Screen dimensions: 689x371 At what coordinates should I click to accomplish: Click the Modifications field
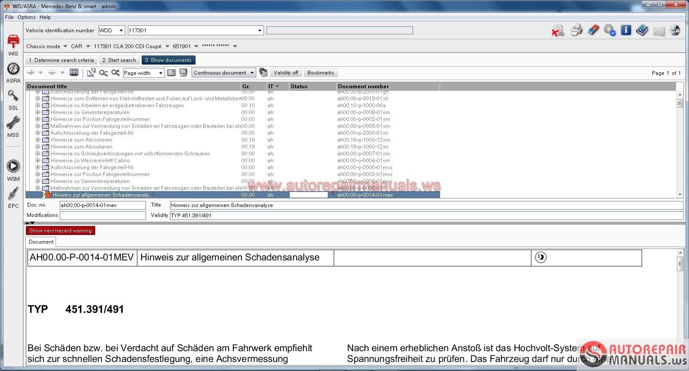pos(102,216)
